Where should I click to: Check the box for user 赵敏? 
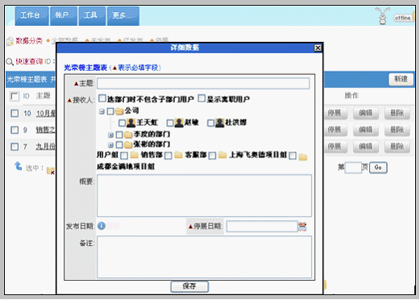[170, 123]
